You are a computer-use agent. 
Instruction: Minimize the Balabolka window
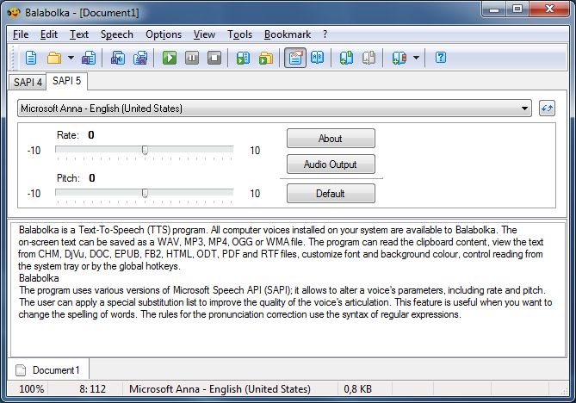494,9
